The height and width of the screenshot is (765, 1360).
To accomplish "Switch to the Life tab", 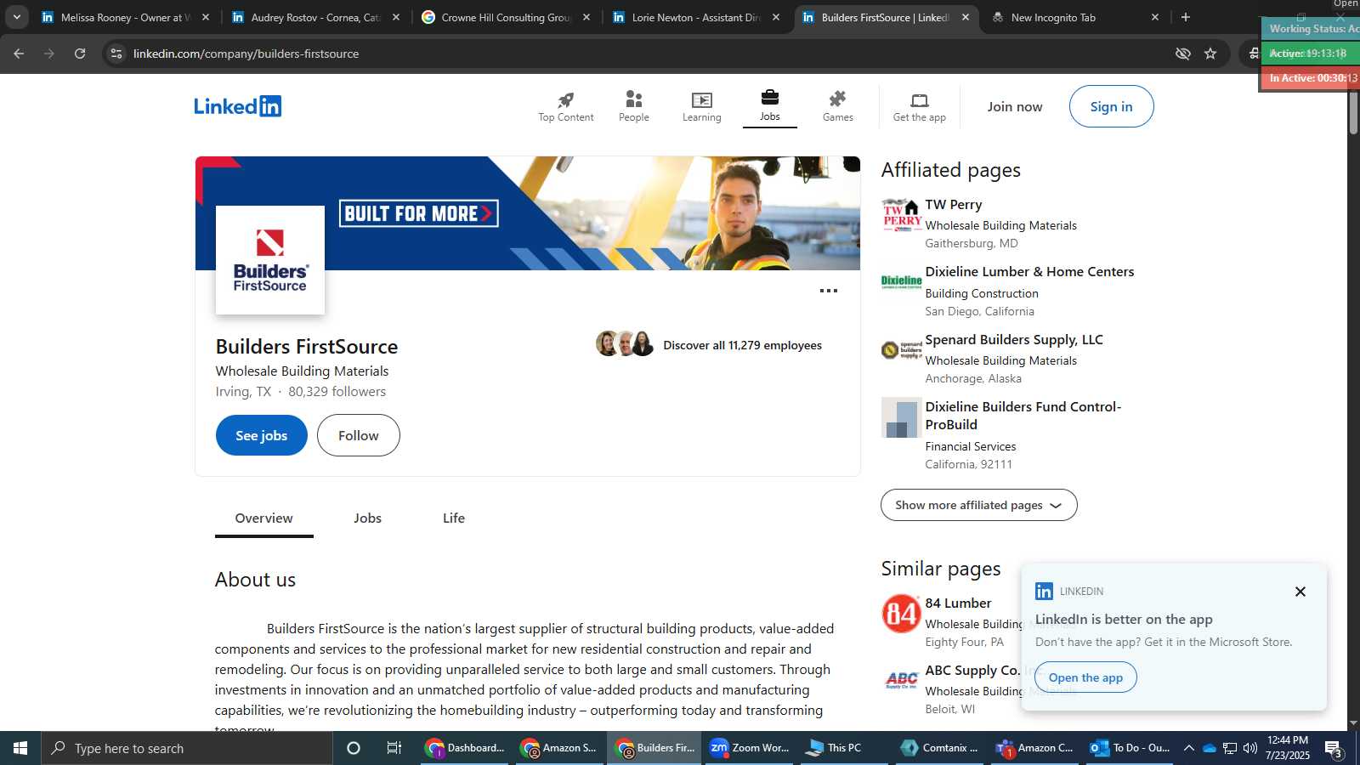I will 454,518.
